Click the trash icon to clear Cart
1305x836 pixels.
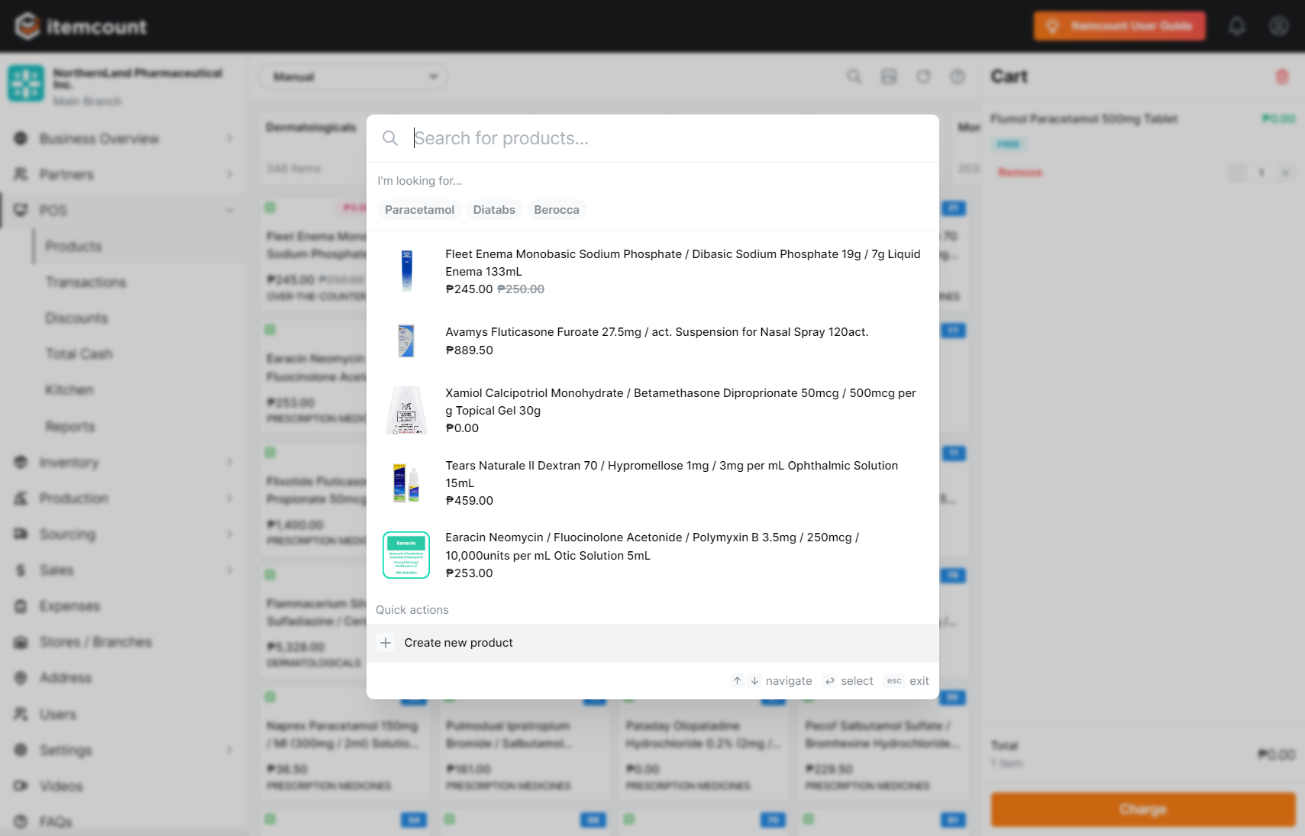click(x=1282, y=76)
